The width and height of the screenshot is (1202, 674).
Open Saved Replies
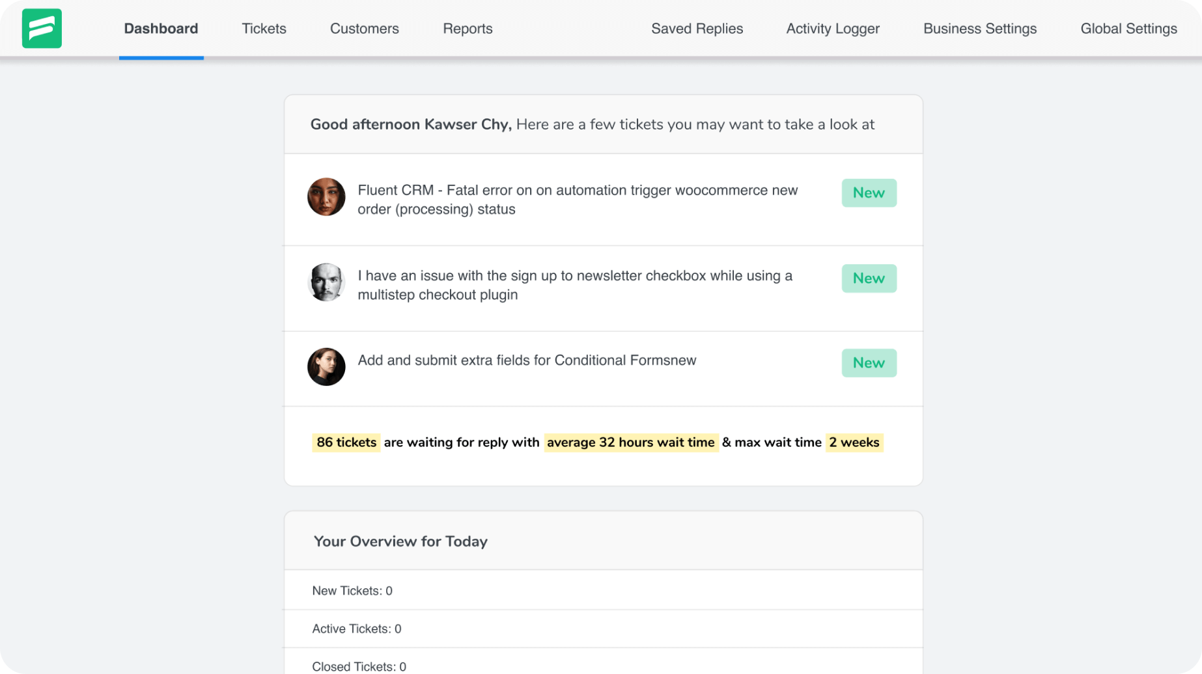(x=696, y=29)
